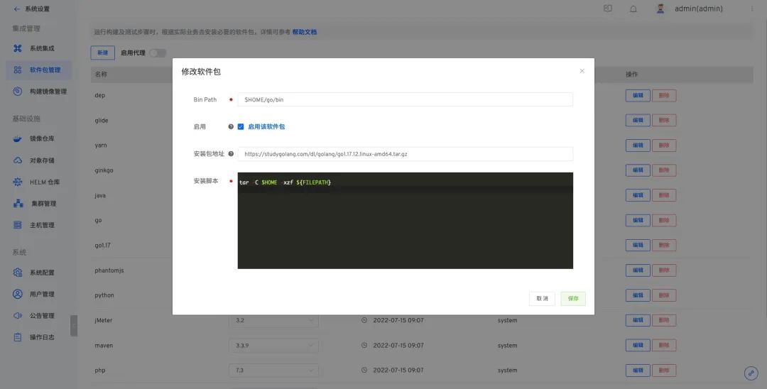This screenshot has height=389, width=767.
Task: Click the help icon beside 安装包地址
Action: pyautogui.click(x=231, y=153)
